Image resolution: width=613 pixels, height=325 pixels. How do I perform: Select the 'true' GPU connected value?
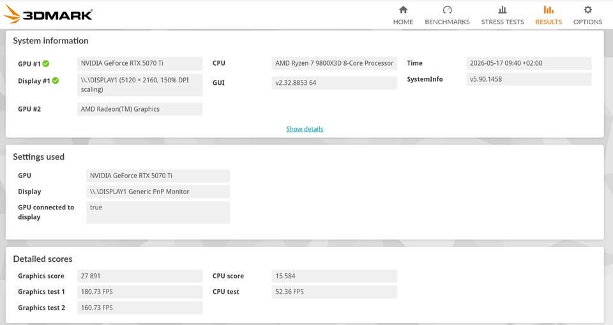158,213
